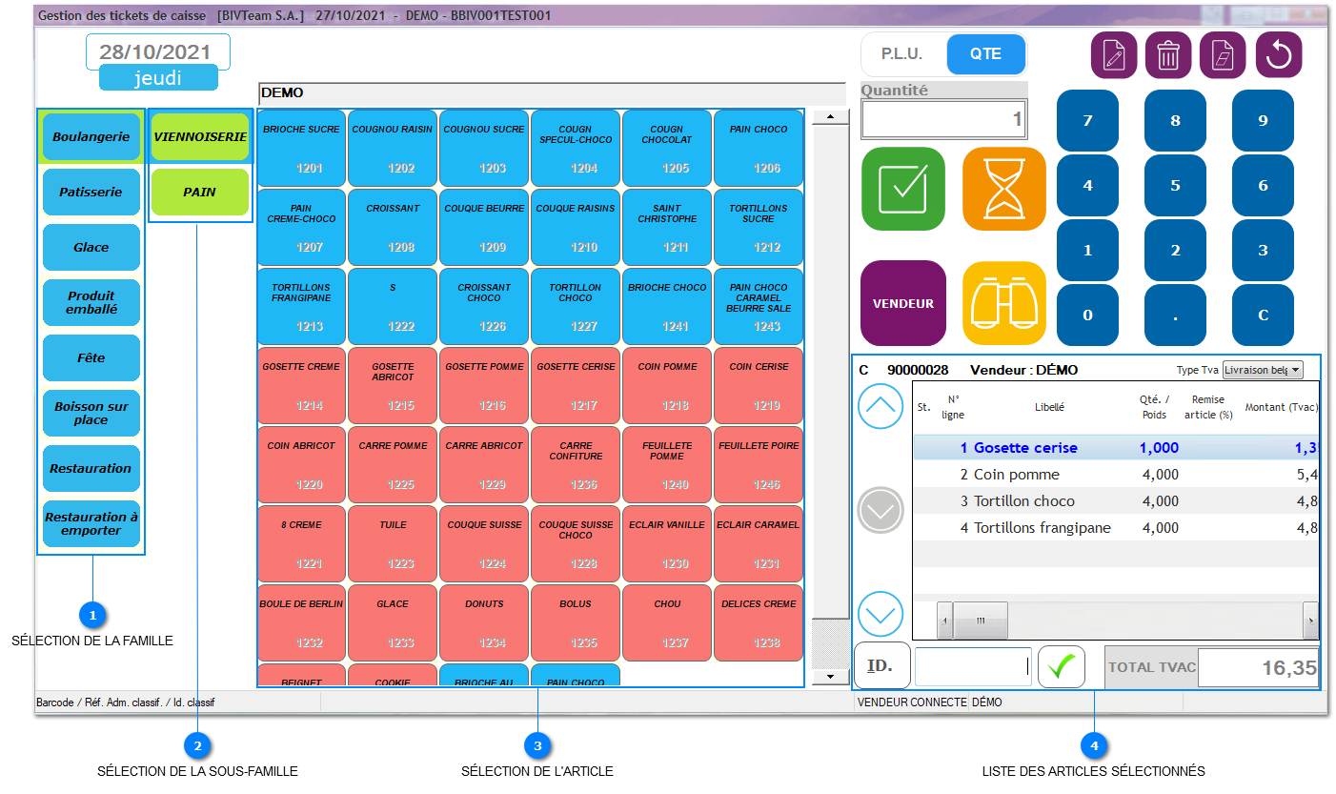Click the purple VENDEUR button
The width and height of the screenshot is (1336, 794).
(x=902, y=303)
